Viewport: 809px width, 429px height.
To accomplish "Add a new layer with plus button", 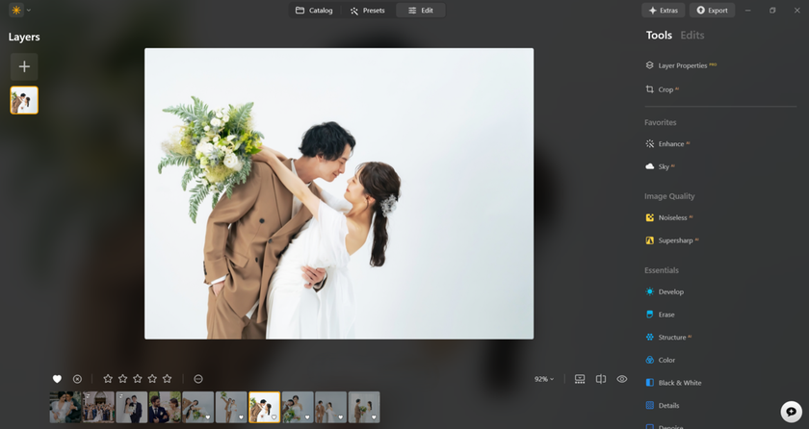I will click(24, 66).
